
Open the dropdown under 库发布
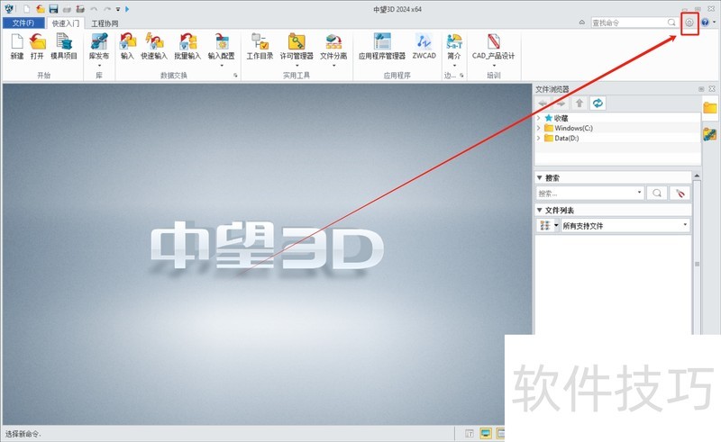tap(99, 66)
